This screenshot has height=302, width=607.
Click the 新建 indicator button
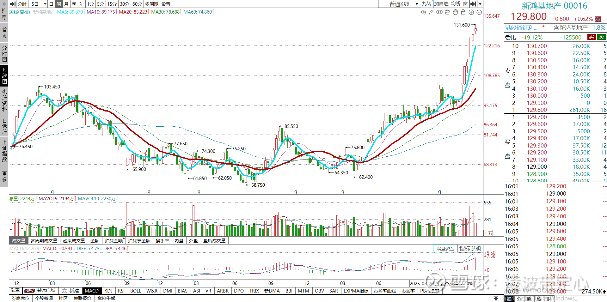(x=70, y=291)
